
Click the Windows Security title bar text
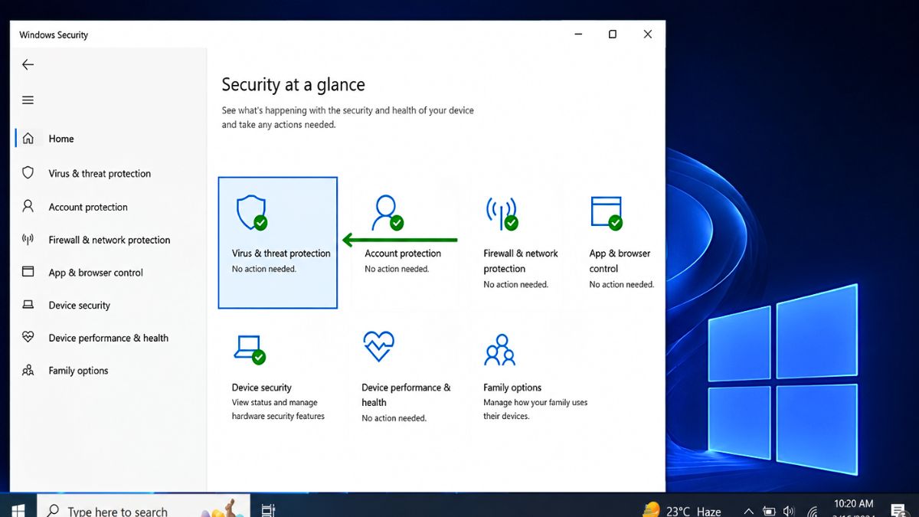54,35
